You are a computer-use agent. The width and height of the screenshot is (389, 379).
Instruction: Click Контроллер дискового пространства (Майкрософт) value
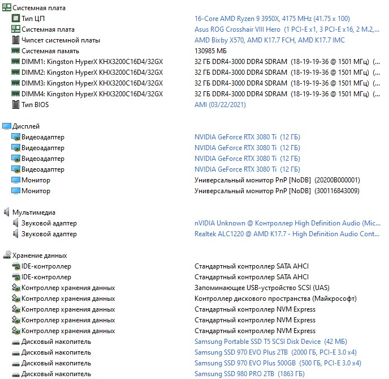[275, 299]
